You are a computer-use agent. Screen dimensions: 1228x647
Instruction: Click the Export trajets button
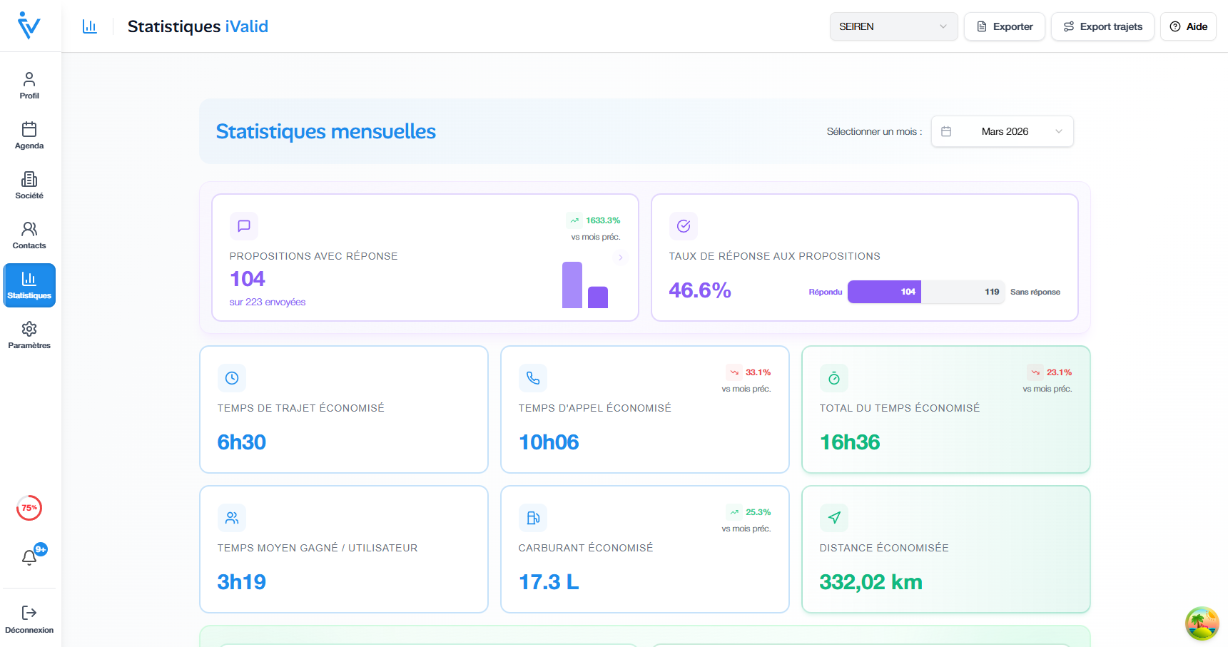coord(1102,26)
